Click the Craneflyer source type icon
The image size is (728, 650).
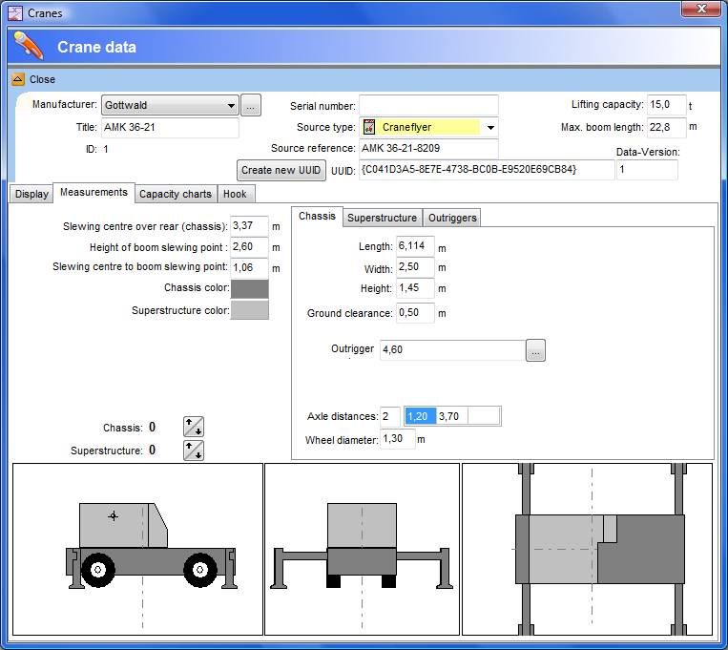(369, 127)
